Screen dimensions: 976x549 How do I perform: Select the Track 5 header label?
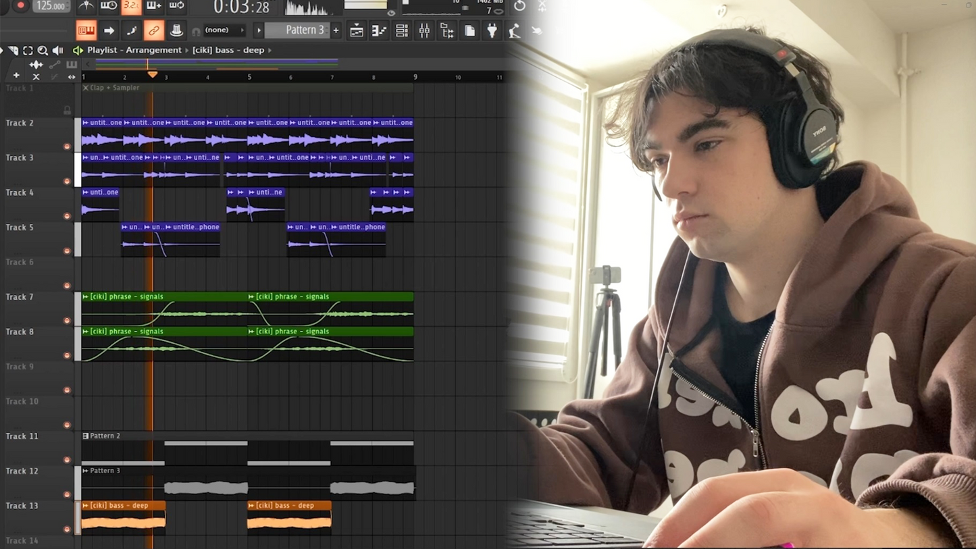[20, 228]
